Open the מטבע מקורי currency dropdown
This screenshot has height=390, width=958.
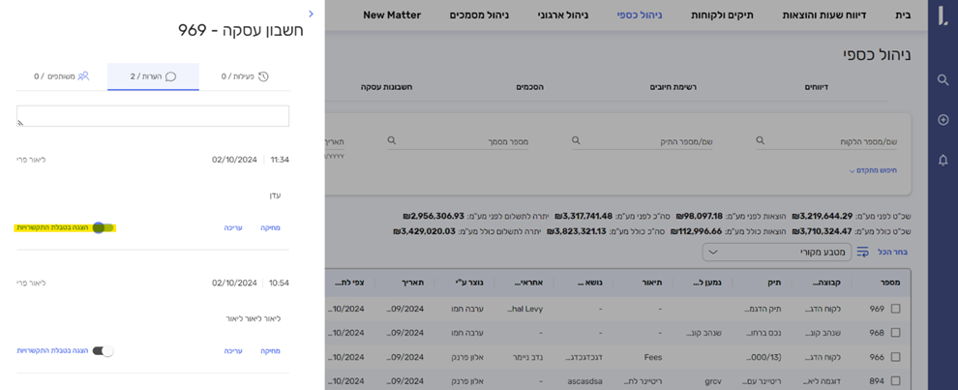click(x=777, y=253)
